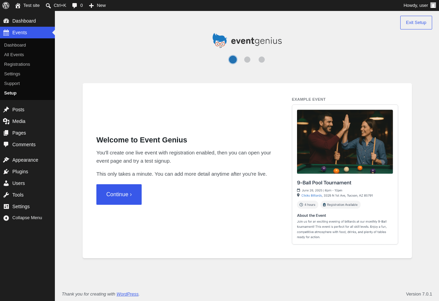439x301 pixels.
Task: Click the Events calendar icon in sidebar
Action: (6, 33)
